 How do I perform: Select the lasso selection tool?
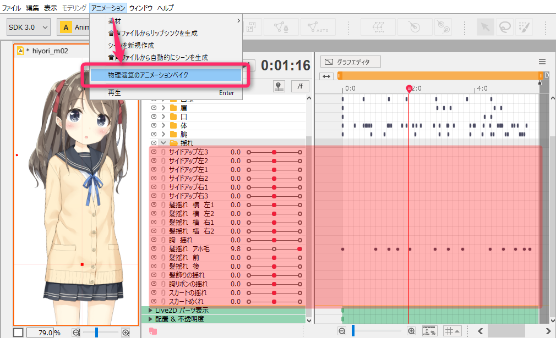(505, 27)
